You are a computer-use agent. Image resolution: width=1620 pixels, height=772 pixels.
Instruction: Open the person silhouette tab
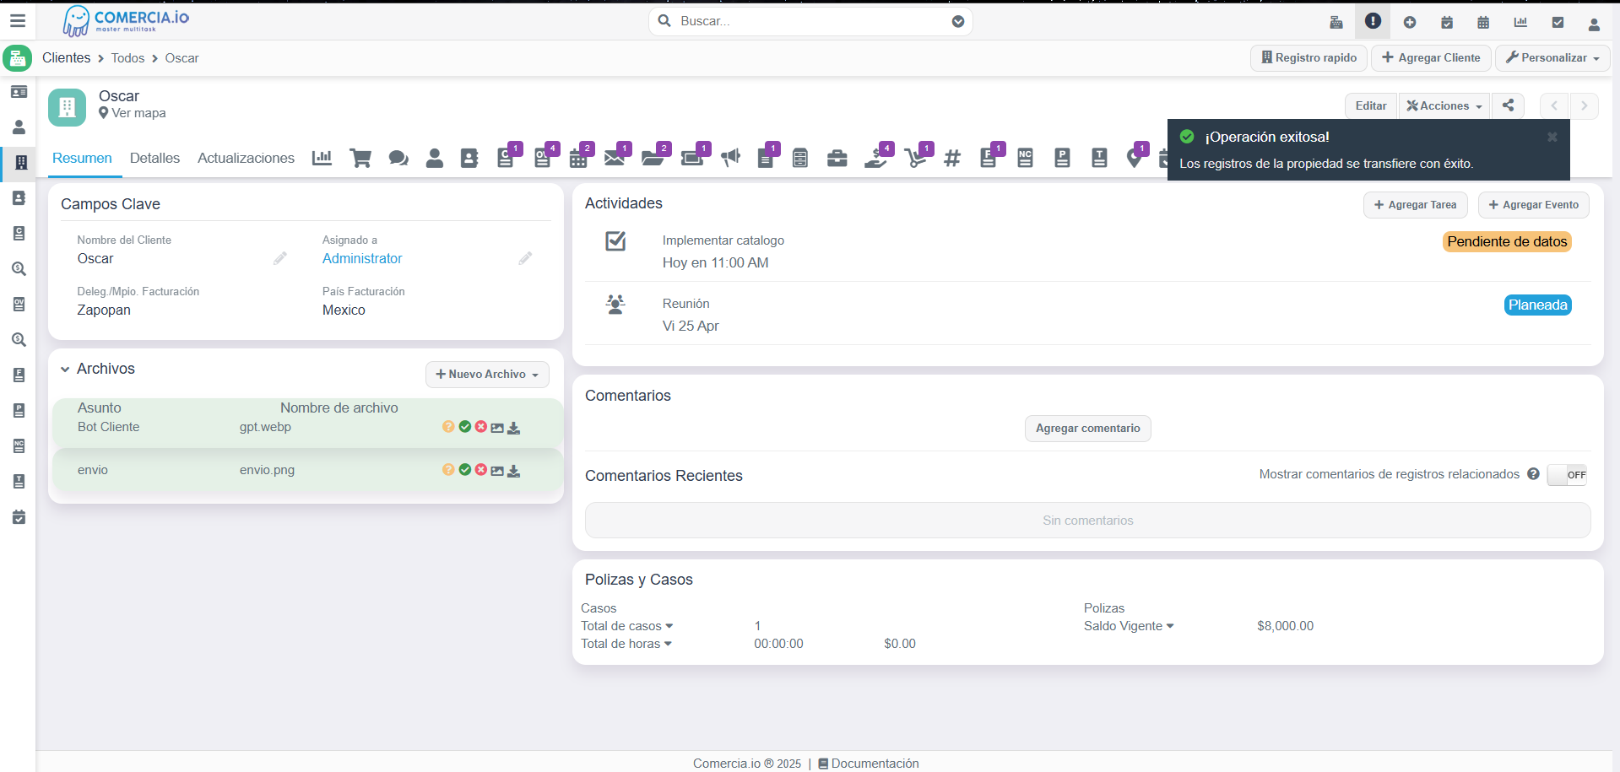[x=435, y=158]
